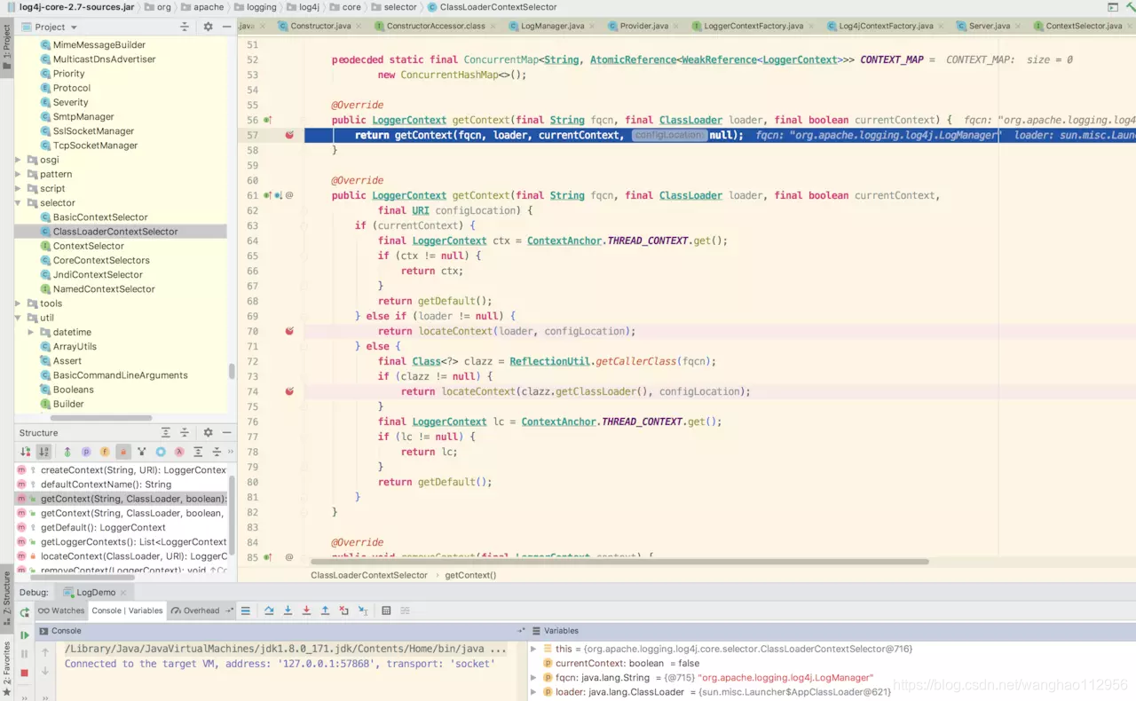
Task: Toggle Show non-public members in Structure
Action: click(x=123, y=452)
